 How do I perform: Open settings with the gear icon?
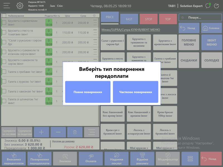tap(20, 6)
